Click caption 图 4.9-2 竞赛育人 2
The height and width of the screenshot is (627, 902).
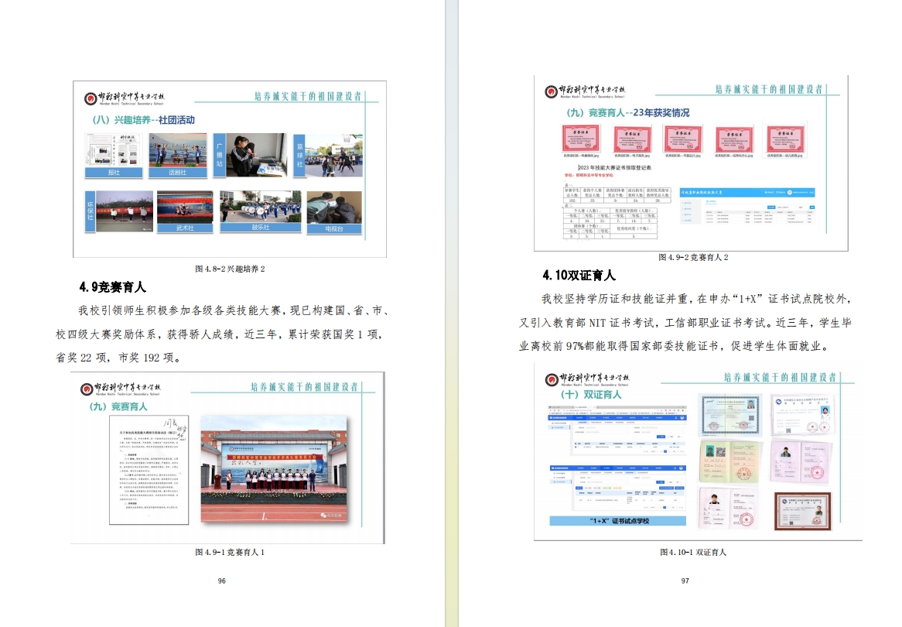pyautogui.click(x=693, y=257)
